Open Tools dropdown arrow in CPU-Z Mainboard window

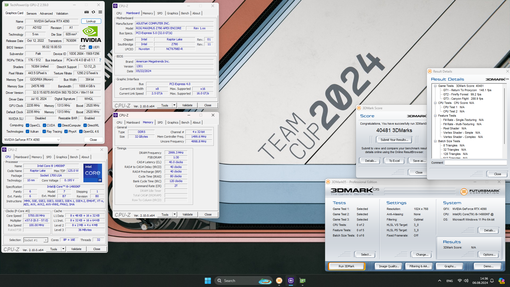point(175,105)
